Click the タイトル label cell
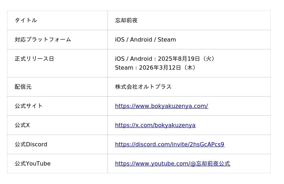 pos(26,20)
